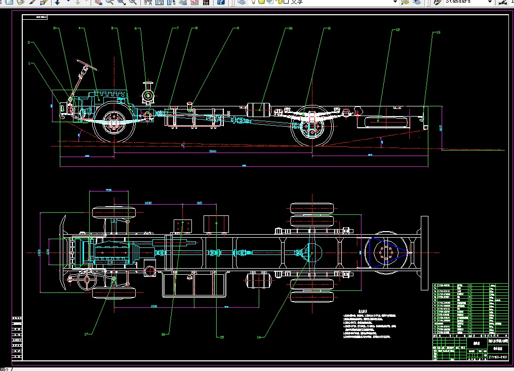Click the current layer color swatch
Image resolution: width=514 pixels, height=371 pixels.
click(286, 2)
